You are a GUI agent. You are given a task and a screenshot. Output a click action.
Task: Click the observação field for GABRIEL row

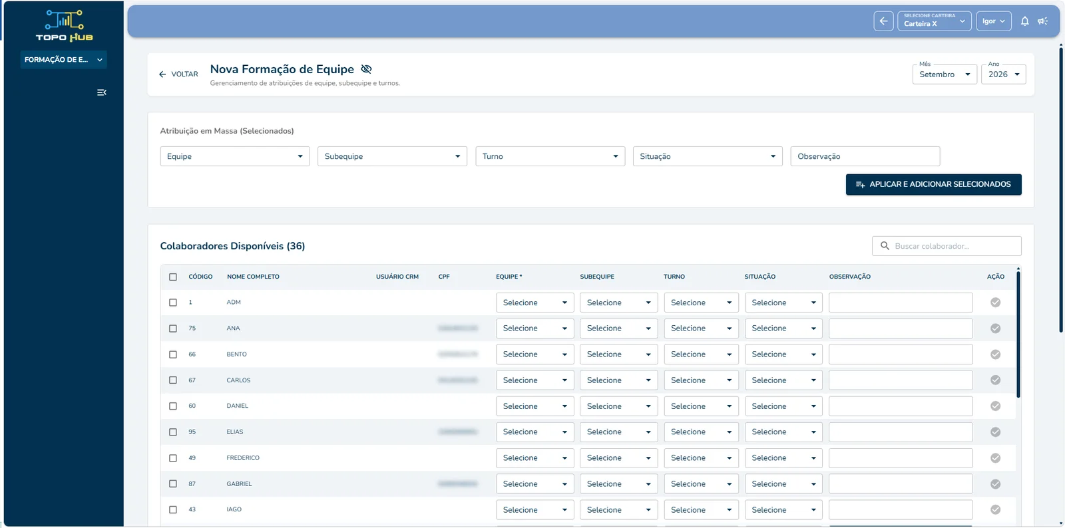[x=901, y=484]
